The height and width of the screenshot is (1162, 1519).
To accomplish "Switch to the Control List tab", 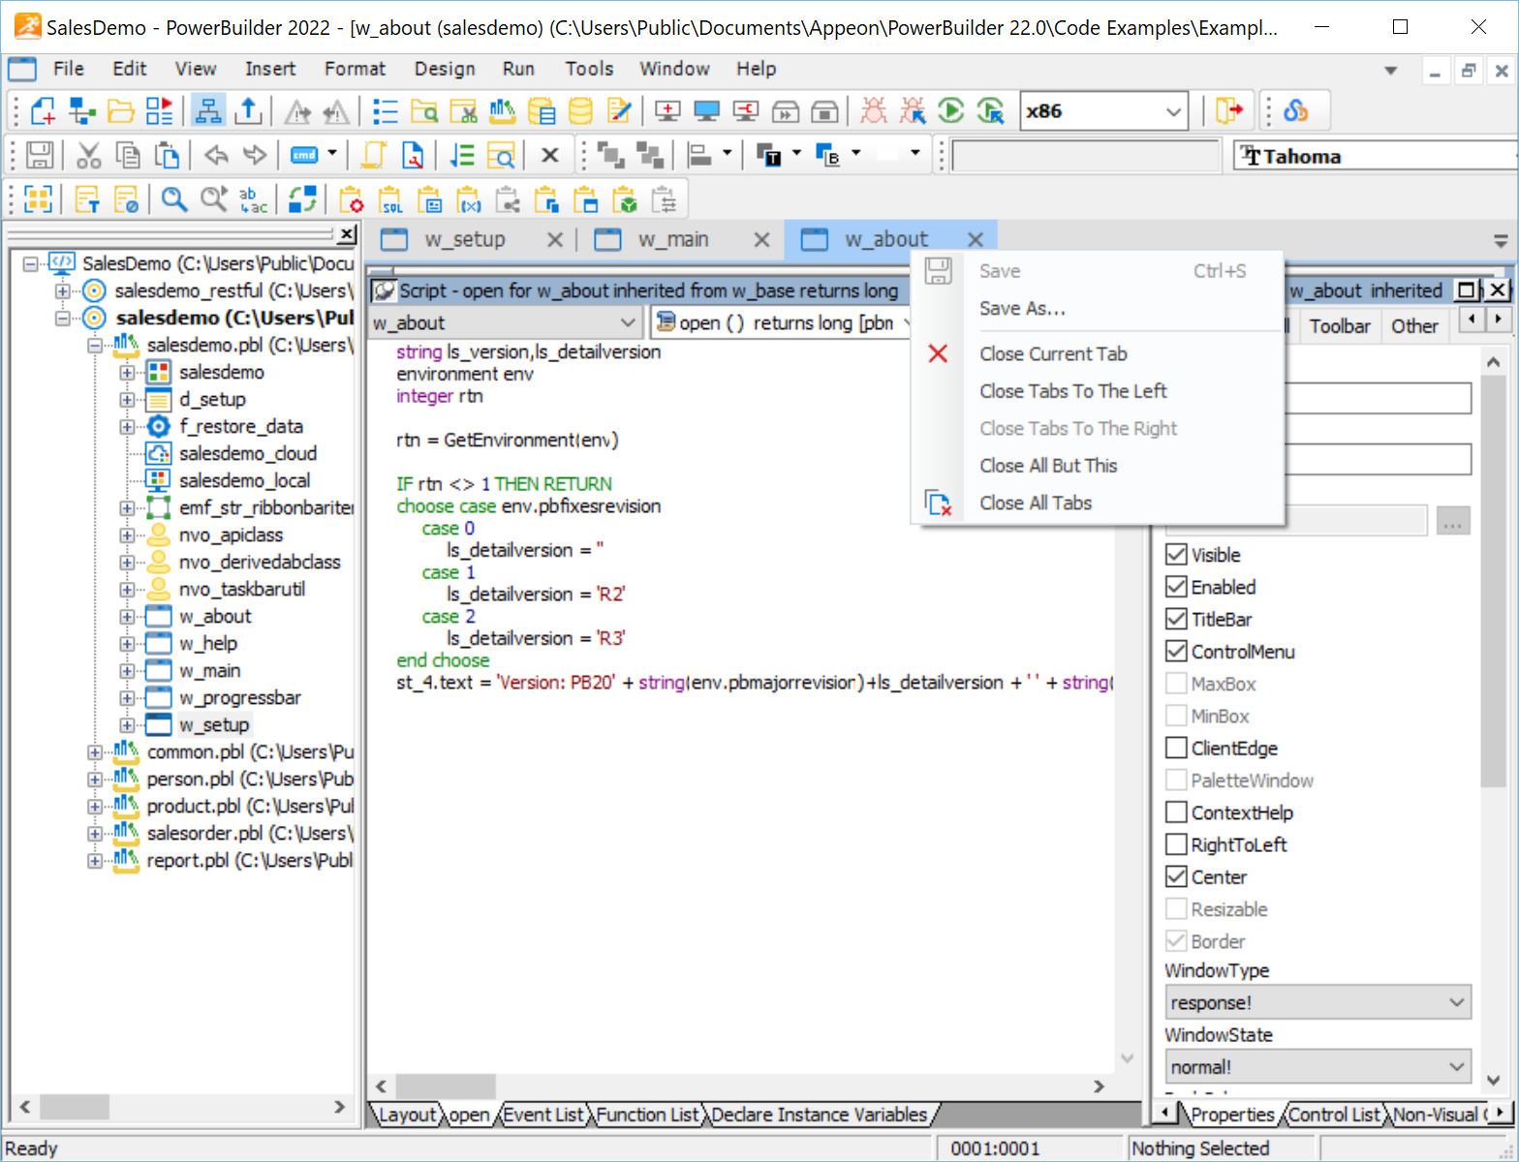I will (1334, 1115).
